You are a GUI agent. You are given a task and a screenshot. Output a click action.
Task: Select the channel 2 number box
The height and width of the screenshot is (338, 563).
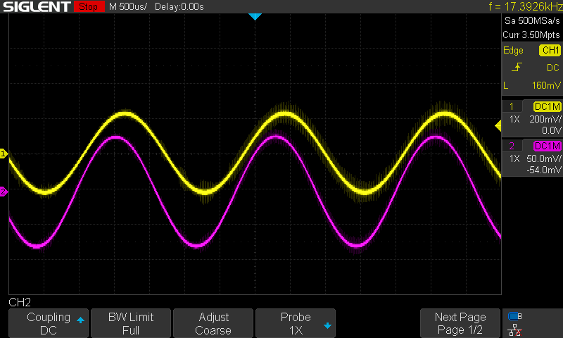coord(512,146)
